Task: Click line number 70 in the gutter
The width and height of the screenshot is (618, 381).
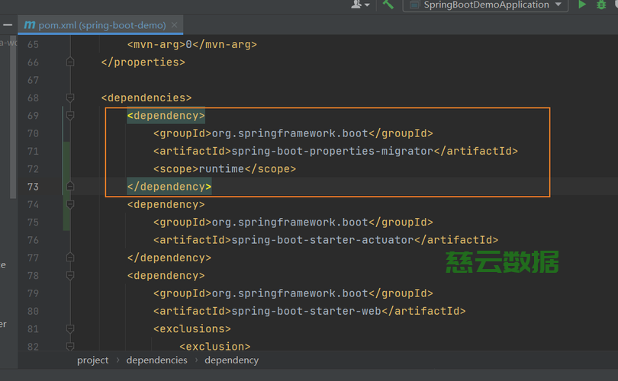Action: [33, 133]
